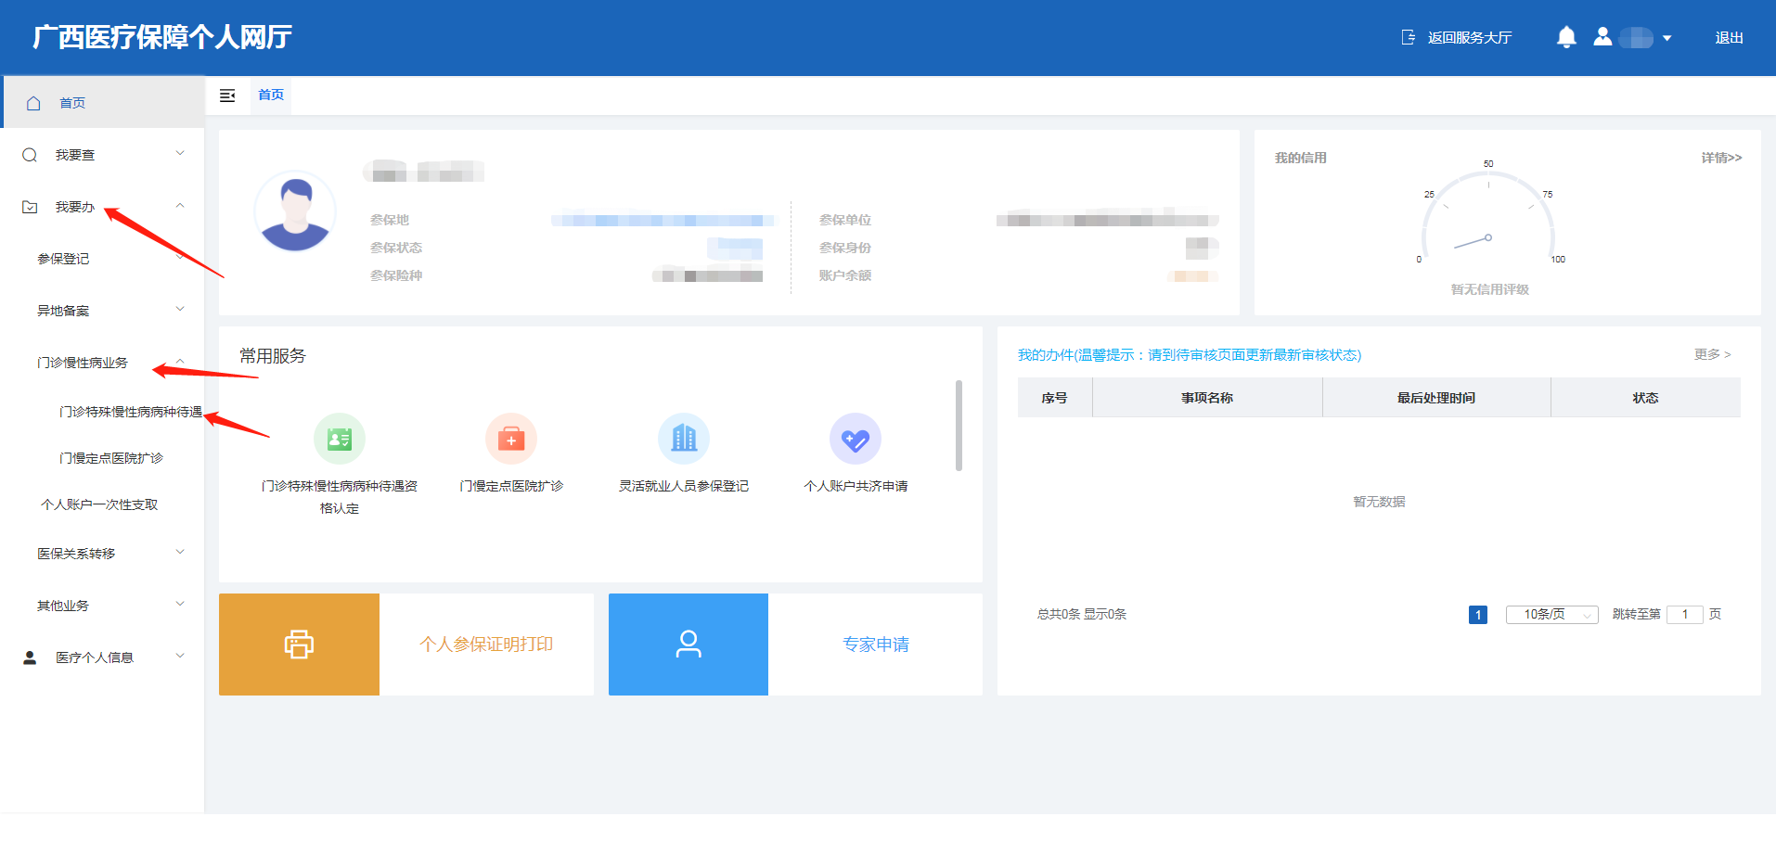
Task: Click the blue person icon tile
Action: 689,645
